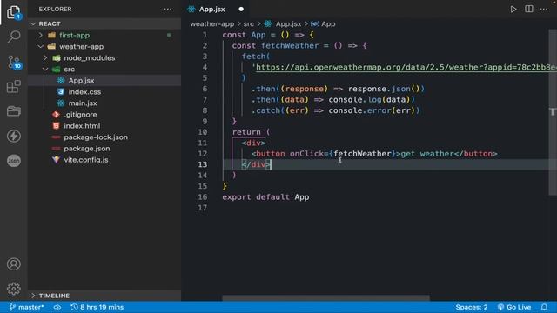
Task: Open main.jsx file
Action: click(104, 103)
